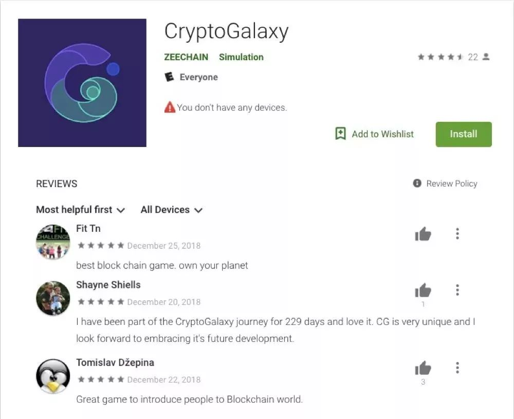Browse the Simulation category link
This screenshot has height=419, width=514.
pos(241,57)
